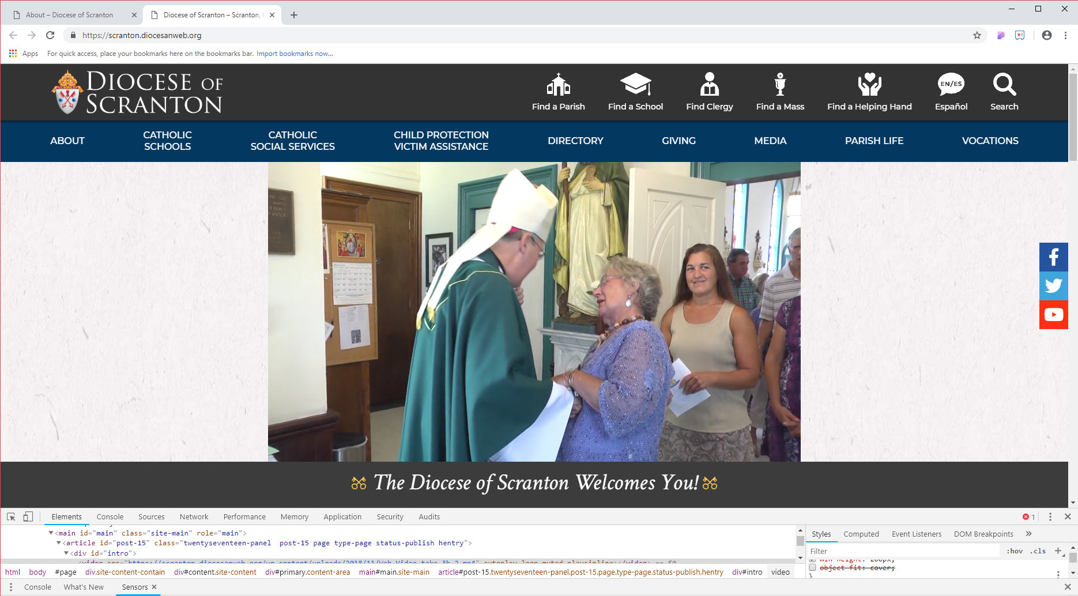Image resolution: width=1078 pixels, height=596 pixels.
Task: Expand more Styles pane tabs chevron
Action: pos(1028,534)
